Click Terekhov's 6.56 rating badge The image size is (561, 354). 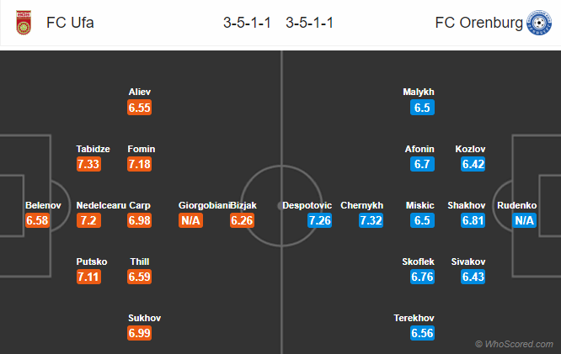click(x=422, y=333)
